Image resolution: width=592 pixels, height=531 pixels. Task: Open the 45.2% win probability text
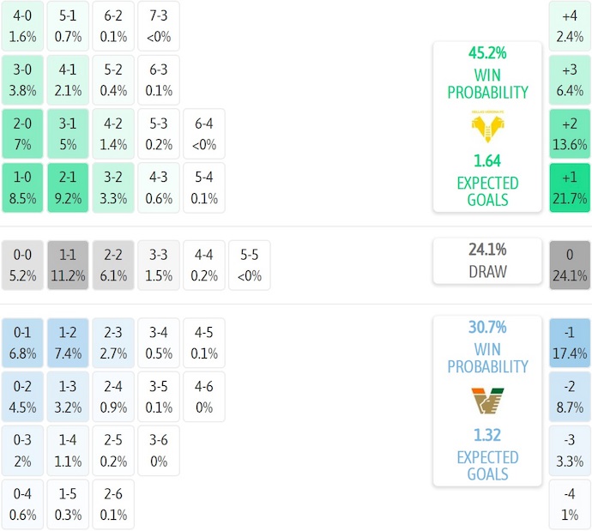coord(486,52)
